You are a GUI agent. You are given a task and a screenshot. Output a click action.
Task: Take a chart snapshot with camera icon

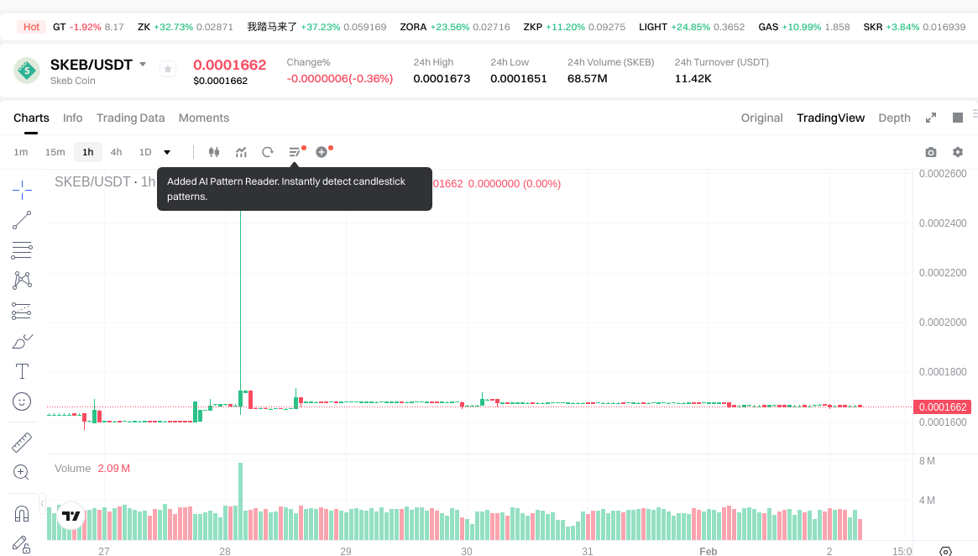[930, 152]
